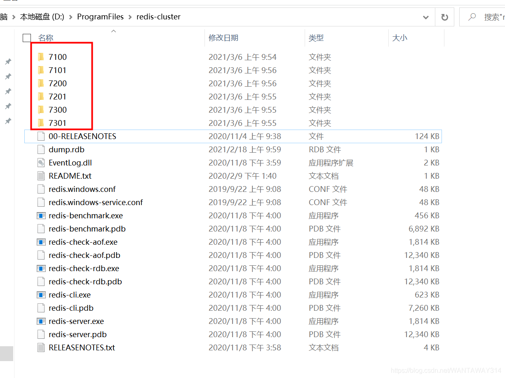Click the 124 KB size cell

click(x=427, y=136)
